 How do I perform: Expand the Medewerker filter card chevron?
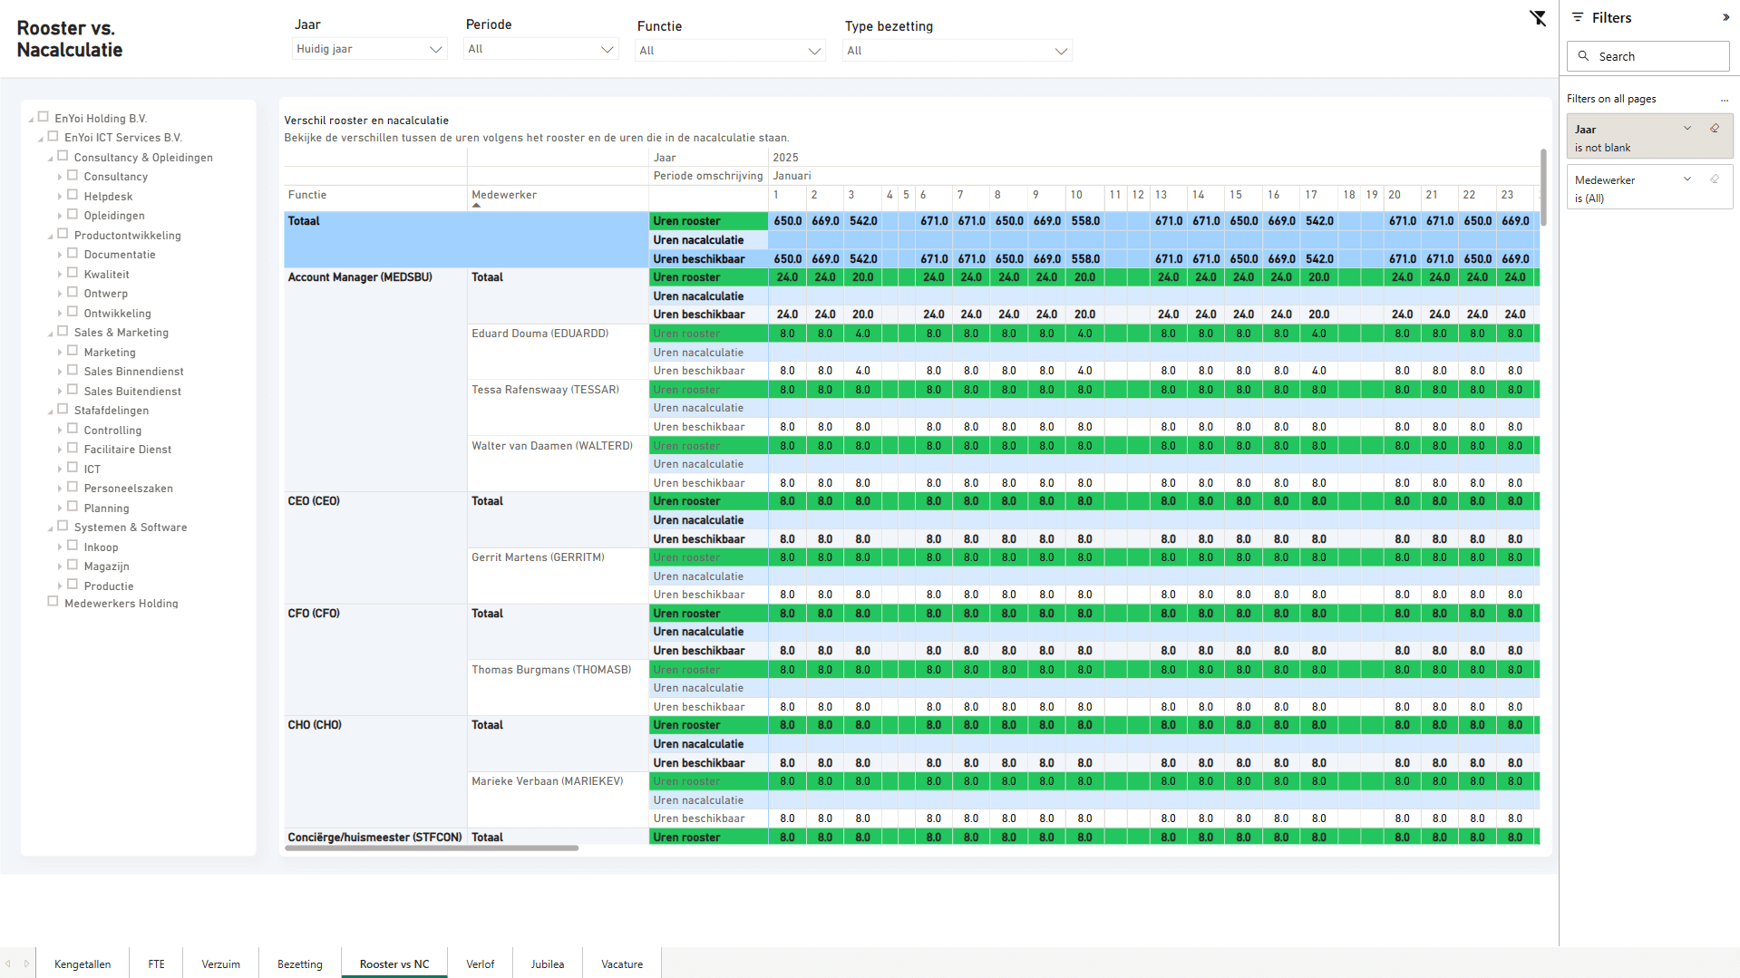[x=1687, y=179]
